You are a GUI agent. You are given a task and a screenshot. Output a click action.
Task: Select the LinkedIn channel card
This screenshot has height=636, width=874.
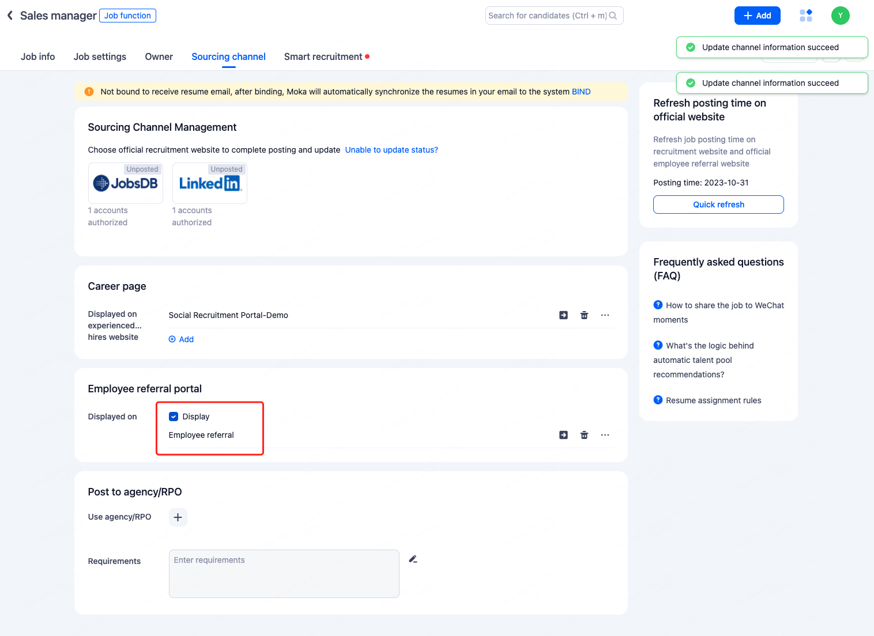210,183
